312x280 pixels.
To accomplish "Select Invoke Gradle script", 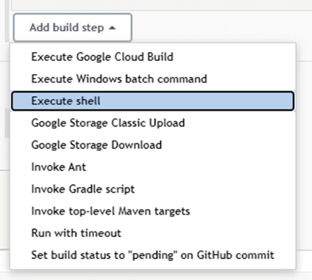I will pos(83,189).
